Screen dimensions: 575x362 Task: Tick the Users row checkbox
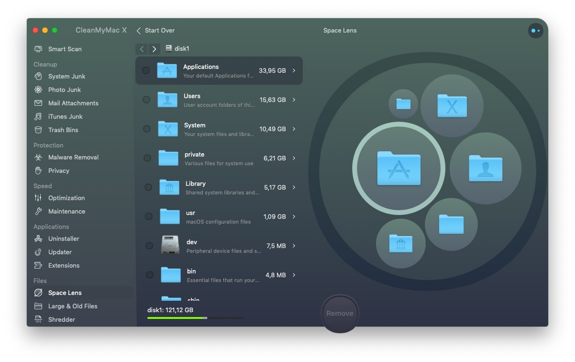click(146, 100)
